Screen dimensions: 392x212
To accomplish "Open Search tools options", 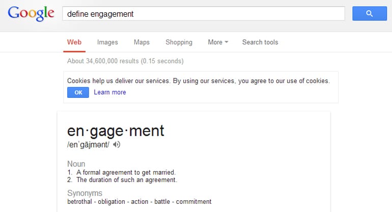I will pyautogui.click(x=260, y=42).
